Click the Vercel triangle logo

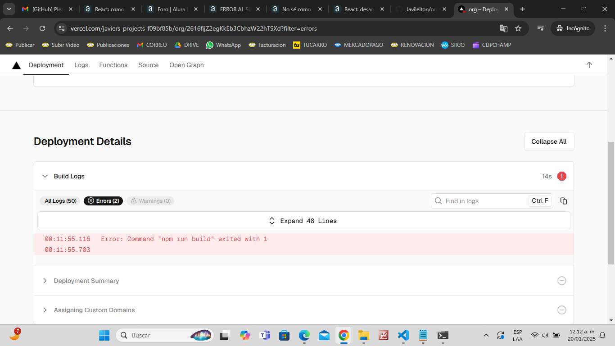click(x=17, y=65)
